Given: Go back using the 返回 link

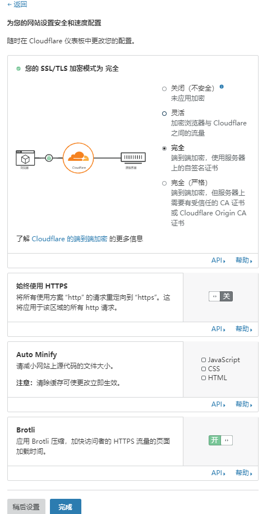Looking at the screenshot, I should click(x=17, y=4).
